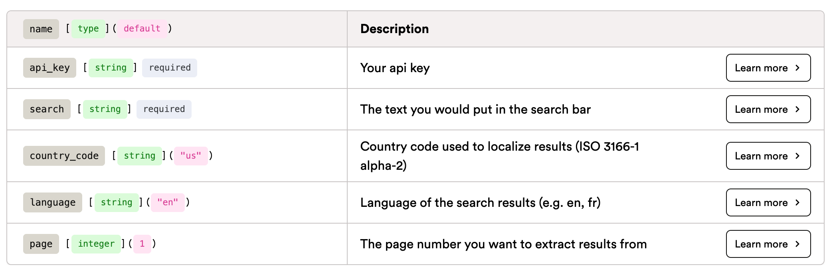Select the green string type badge for api_key
This screenshot has height=275, width=831.
coord(111,68)
